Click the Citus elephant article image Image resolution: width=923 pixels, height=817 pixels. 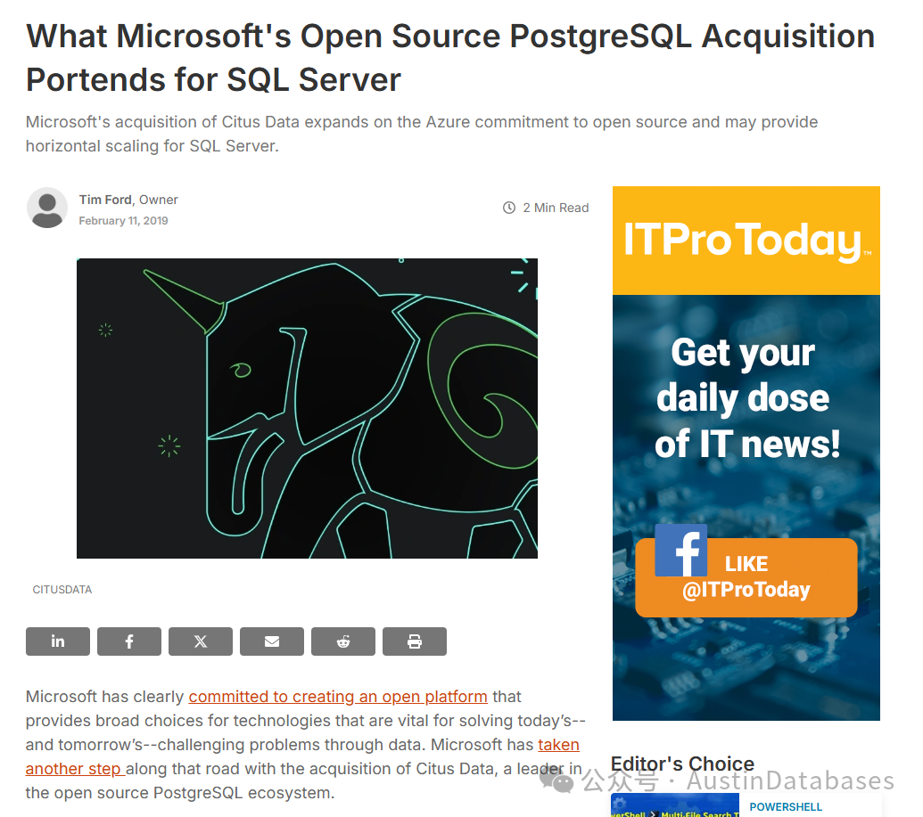307,408
